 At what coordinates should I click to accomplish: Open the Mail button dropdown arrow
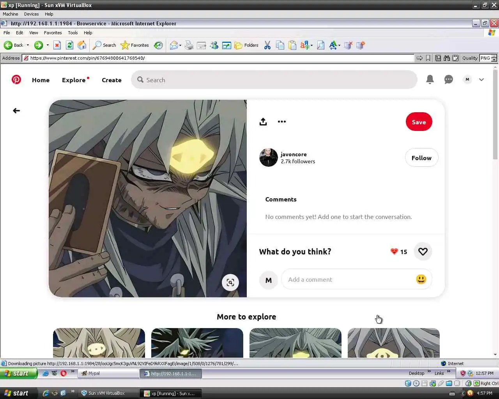pos(180,45)
